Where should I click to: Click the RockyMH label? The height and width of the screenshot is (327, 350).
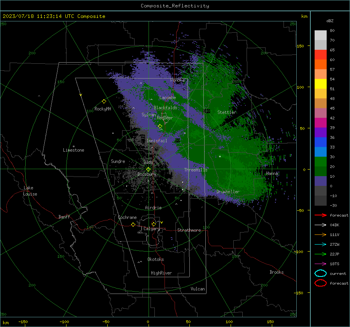click(x=103, y=109)
